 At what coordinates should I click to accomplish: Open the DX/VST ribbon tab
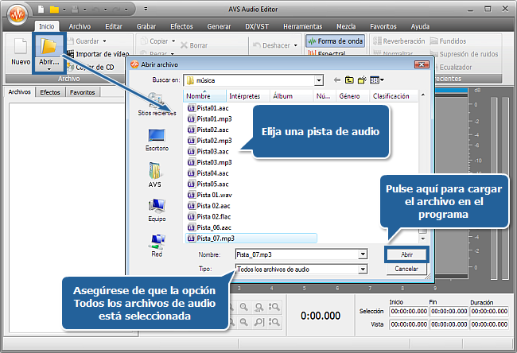click(x=257, y=26)
